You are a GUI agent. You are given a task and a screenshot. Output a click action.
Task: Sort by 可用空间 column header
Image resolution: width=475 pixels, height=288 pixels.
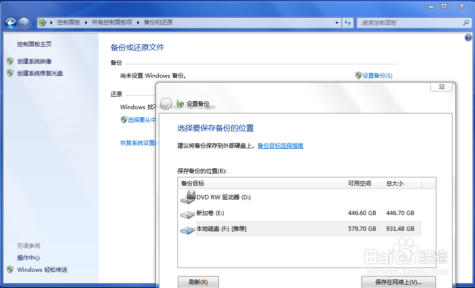(x=364, y=183)
